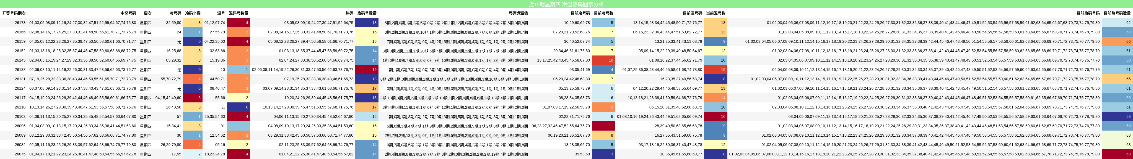The height and width of the screenshot is (159, 1133).
Task: Click period number 26124
Action: tap(20, 88)
